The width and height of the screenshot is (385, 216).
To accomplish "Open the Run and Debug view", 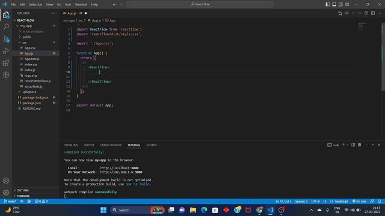I will pyautogui.click(x=6, y=50).
